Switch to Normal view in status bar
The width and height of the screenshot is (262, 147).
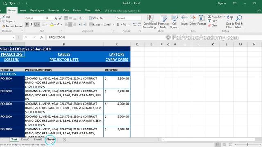coord(217,145)
